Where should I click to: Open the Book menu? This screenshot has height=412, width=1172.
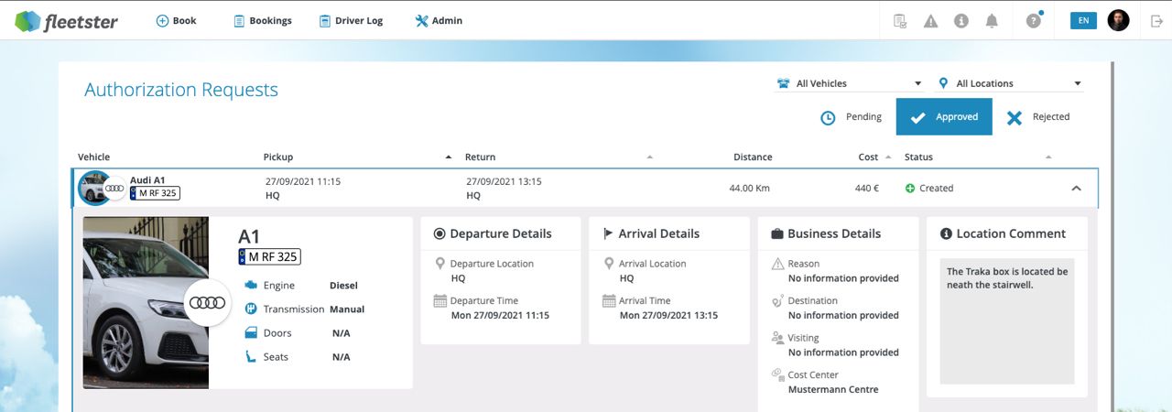click(176, 20)
